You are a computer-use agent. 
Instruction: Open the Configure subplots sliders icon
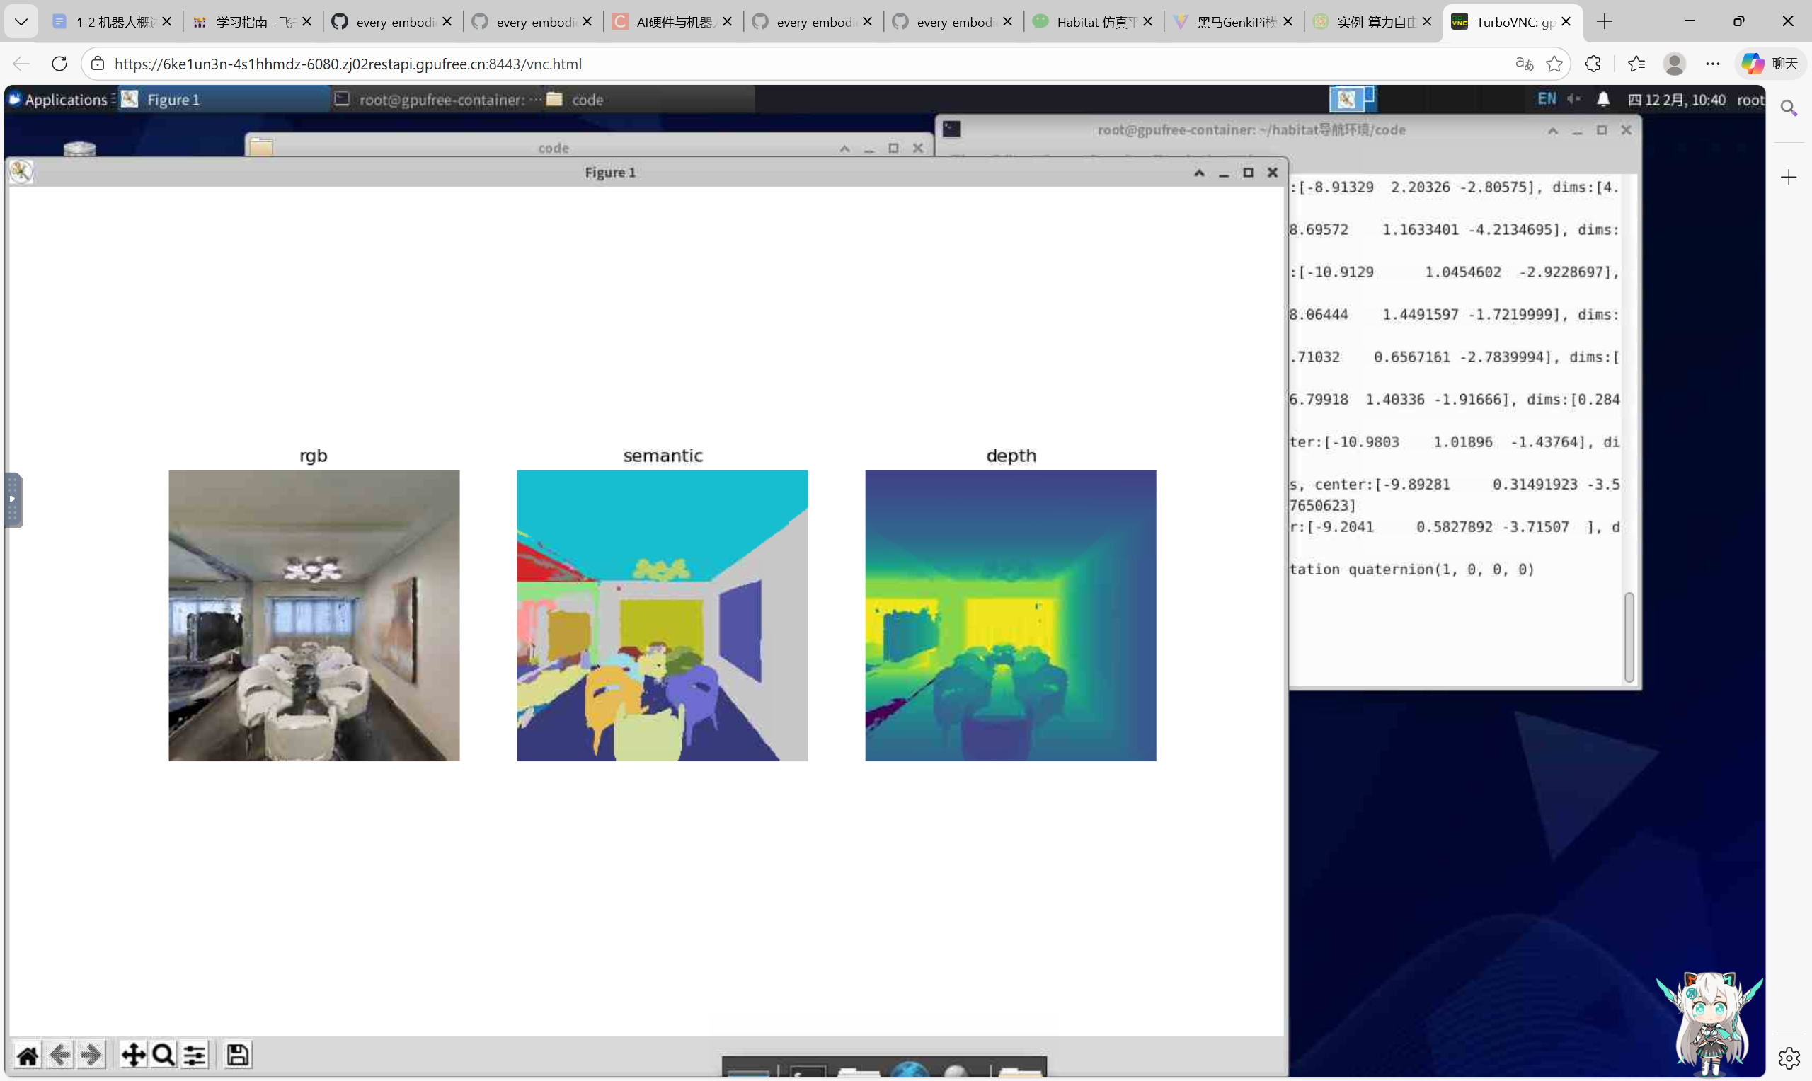click(x=195, y=1055)
